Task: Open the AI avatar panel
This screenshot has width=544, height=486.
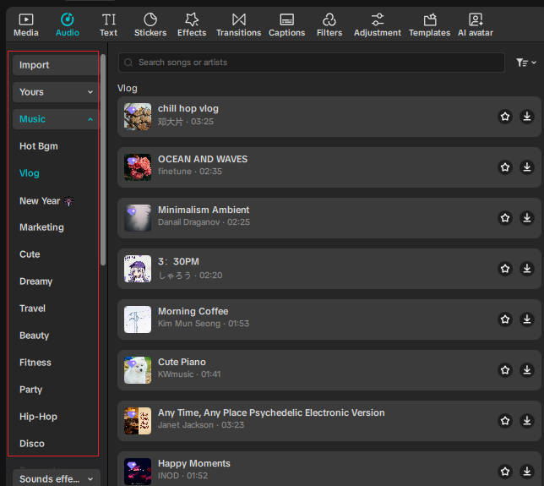Action: coord(475,25)
